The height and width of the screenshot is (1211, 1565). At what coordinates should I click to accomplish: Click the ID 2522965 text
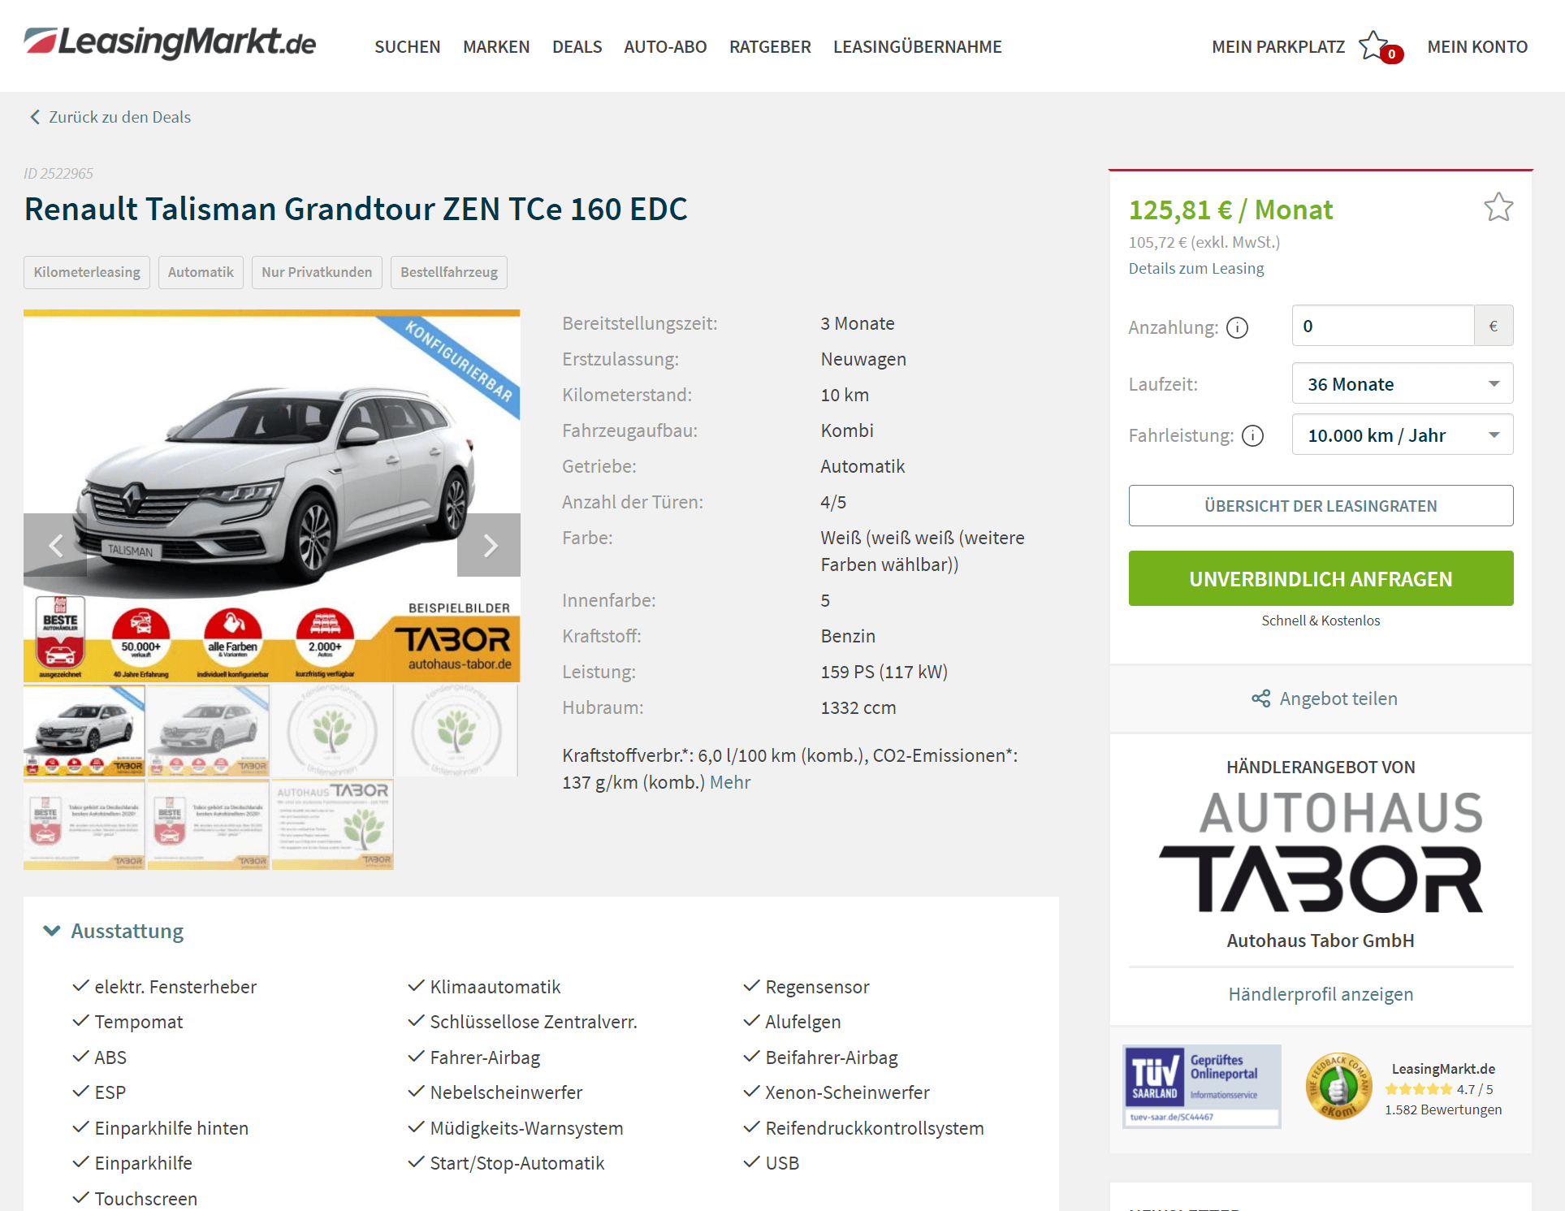click(58, 173)
